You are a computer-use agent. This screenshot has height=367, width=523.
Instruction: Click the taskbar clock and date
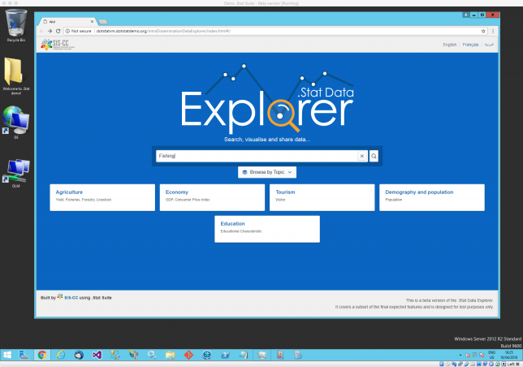point(508,355)
